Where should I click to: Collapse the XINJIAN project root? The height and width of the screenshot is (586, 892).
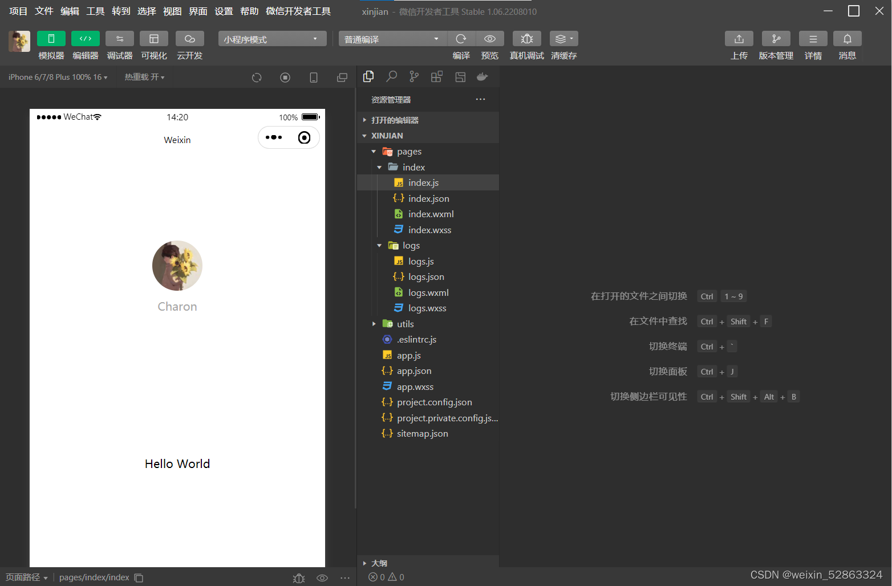pyautogui.click(x=428, y=136)
